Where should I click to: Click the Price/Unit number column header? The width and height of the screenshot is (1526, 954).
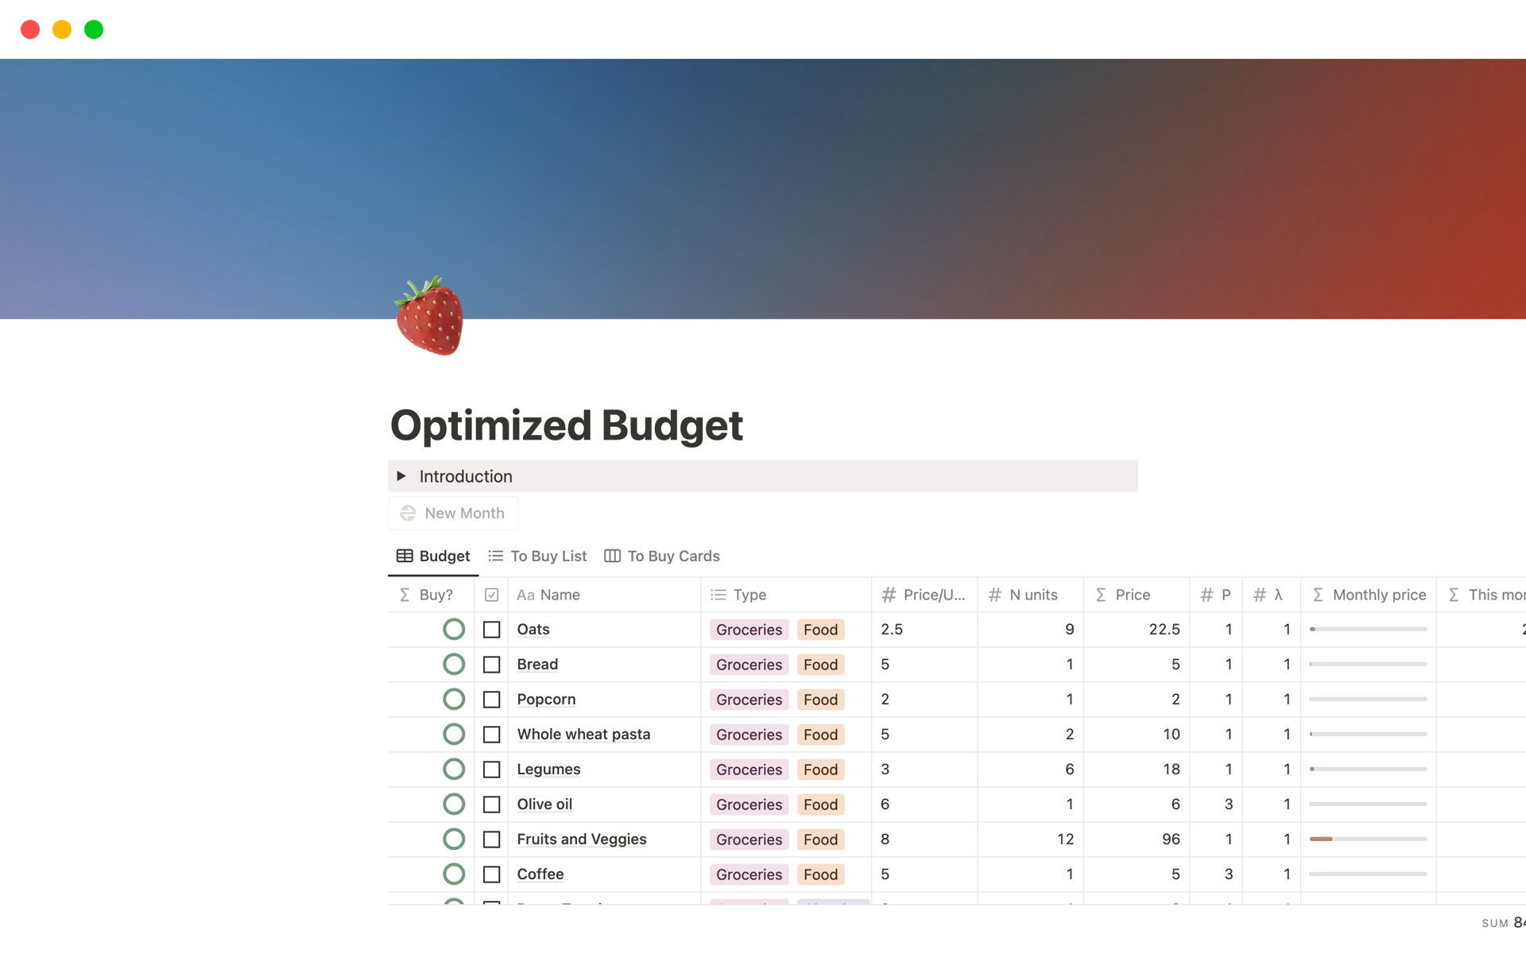(924, 595)
